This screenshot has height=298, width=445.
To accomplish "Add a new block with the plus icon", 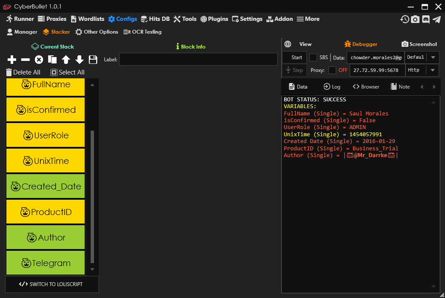I will coord(11,60).
